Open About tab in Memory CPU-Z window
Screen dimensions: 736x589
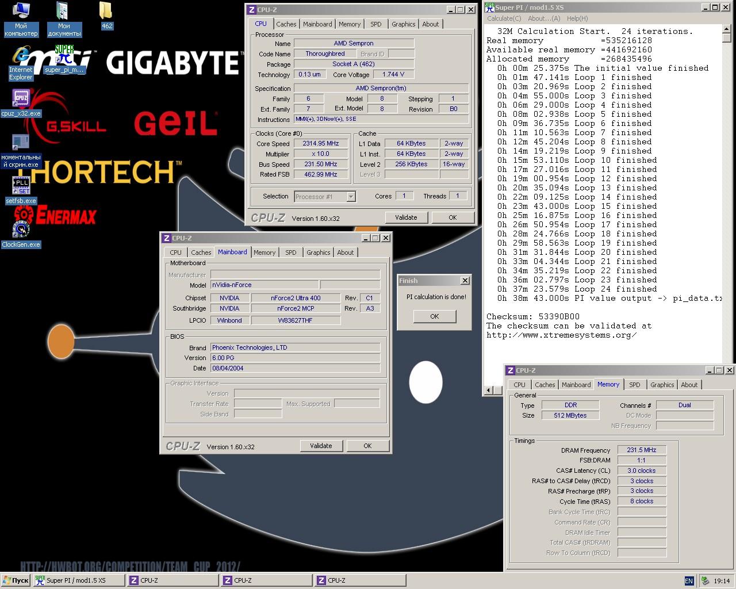click(689, 385)
